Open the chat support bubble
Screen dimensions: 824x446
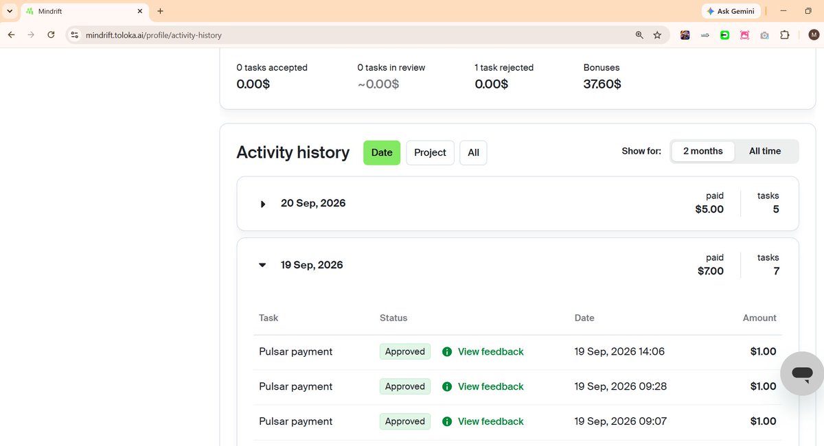[801, 373]
